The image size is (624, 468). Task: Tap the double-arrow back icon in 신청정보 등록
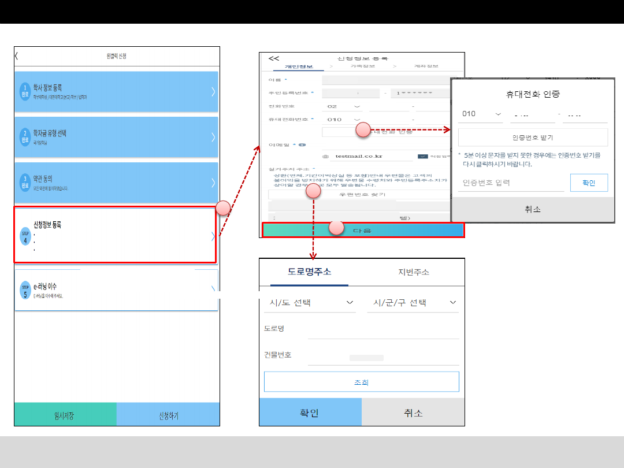[x=274, y=58]
